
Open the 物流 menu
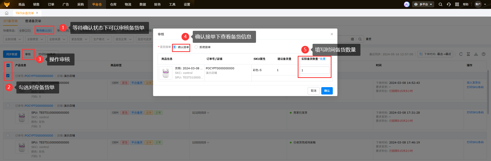pos(128,4)
